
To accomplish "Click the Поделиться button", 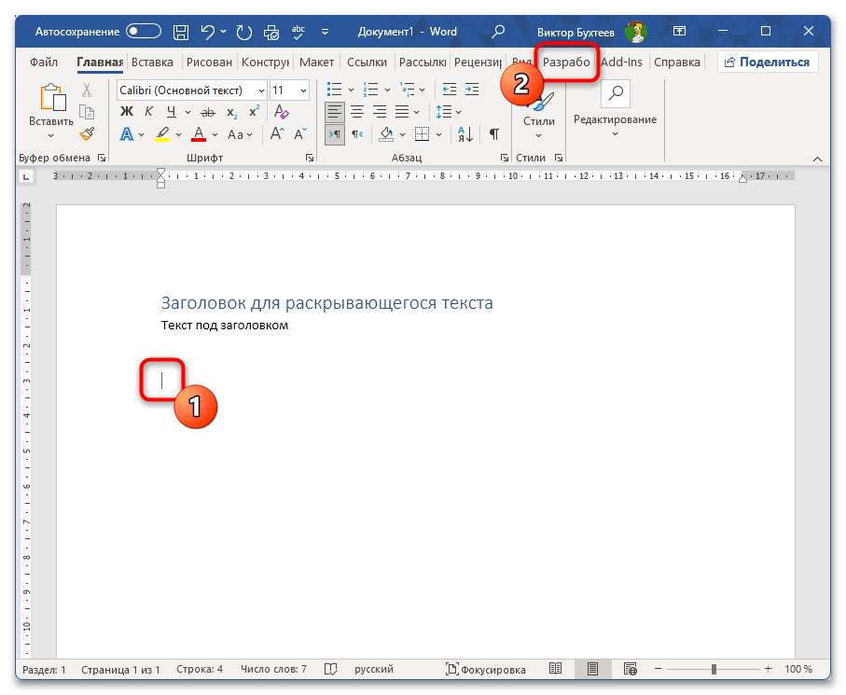I will point(768,63).
